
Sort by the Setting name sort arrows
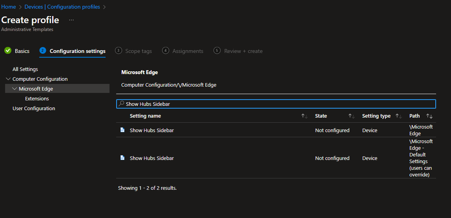304,116
